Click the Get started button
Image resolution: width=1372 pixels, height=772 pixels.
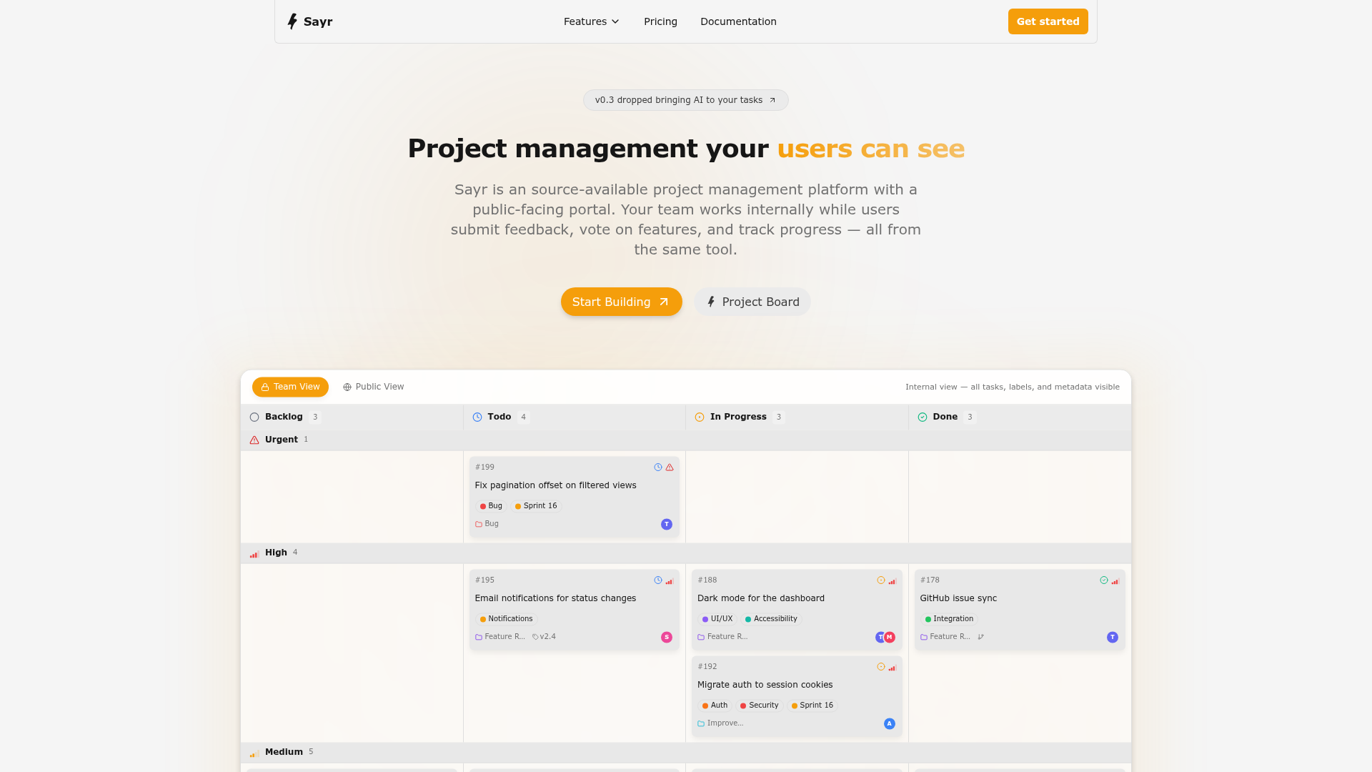(x=1048, y=21)
